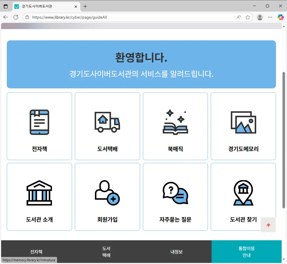Click the 회원가입 card label
287x264 pixels.
pos(107,219)
